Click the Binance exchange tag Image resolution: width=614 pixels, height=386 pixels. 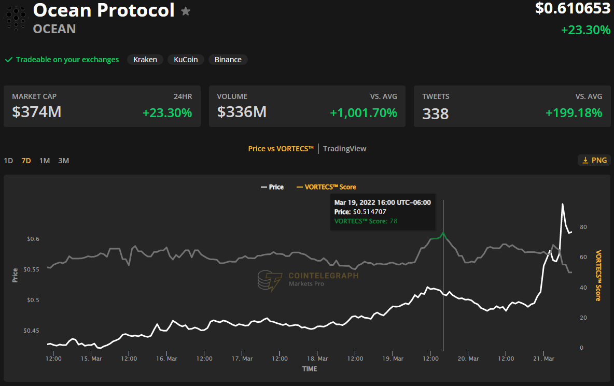point(228,60)
